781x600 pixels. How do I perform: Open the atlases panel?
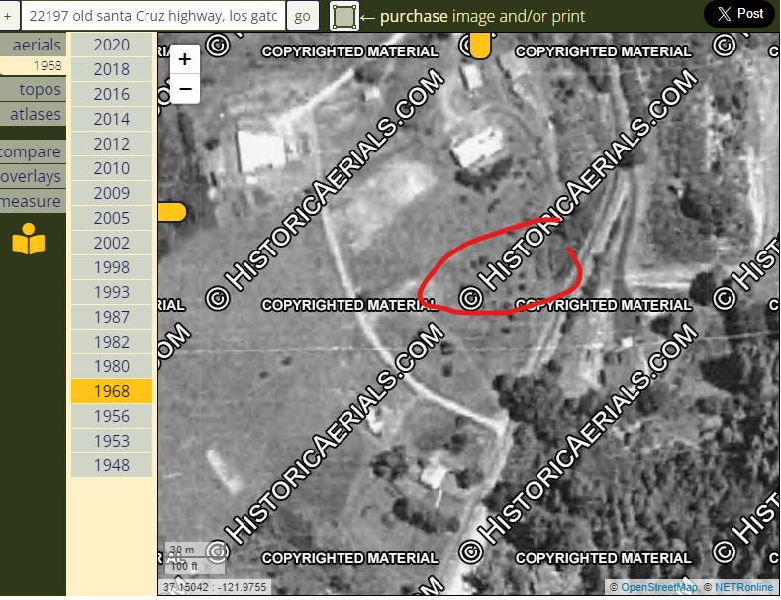pyautogui.click(x=36, y=114)
